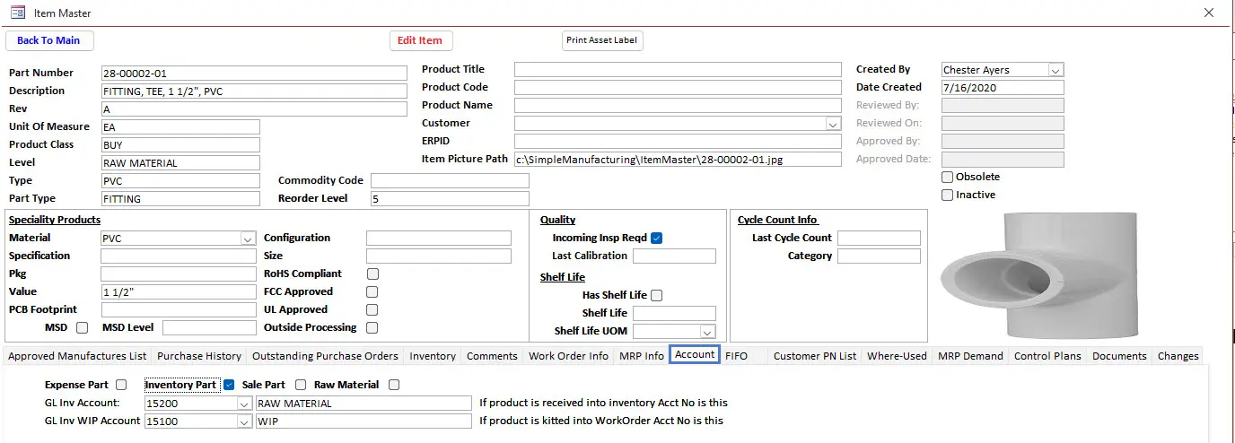Toggle UL Approved checkbox
Image resolution: width=1235 pixels, height=443 pixels.
[x=372, y=310]
